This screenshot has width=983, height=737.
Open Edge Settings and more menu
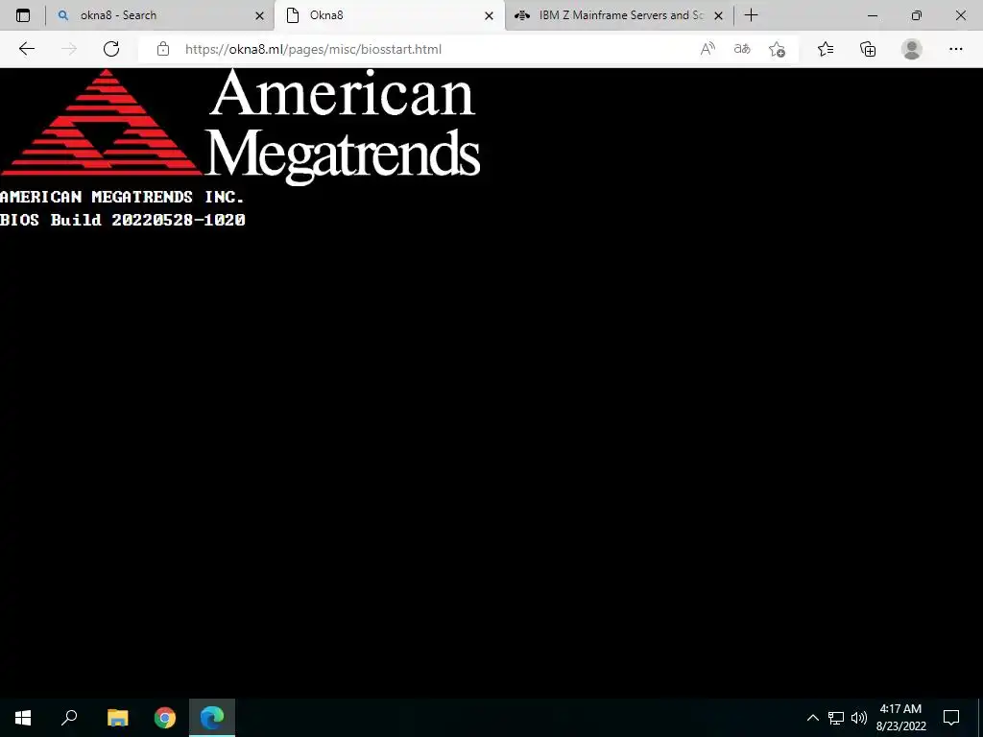point(955,49)
